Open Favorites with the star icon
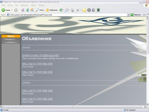149x112 pixels. (47, 10)
